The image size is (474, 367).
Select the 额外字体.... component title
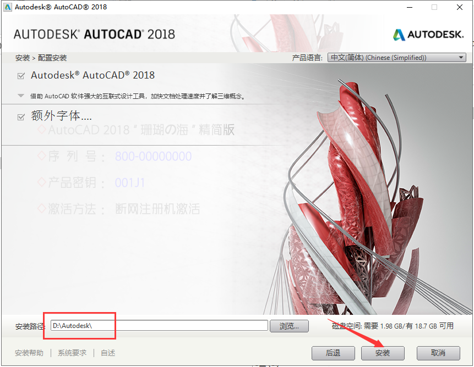click(x=61, y=116)
